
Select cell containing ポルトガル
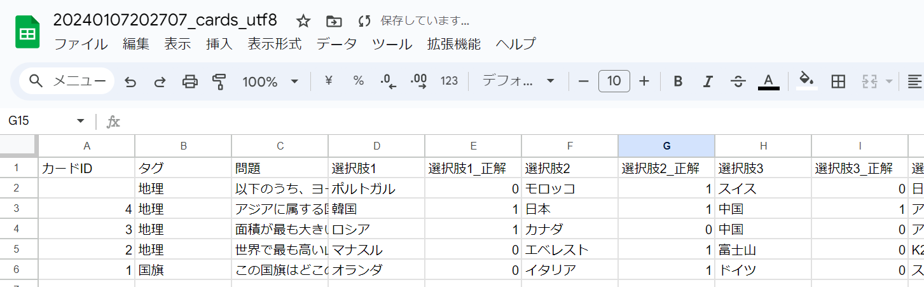[376, 188]
